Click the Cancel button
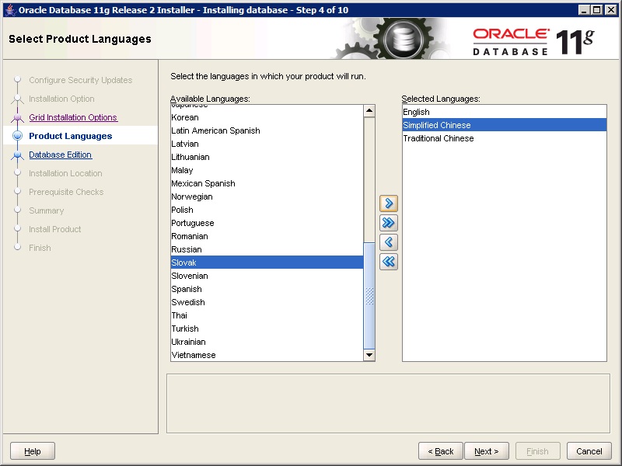This screenshot has height=466, width=622. 589,451
